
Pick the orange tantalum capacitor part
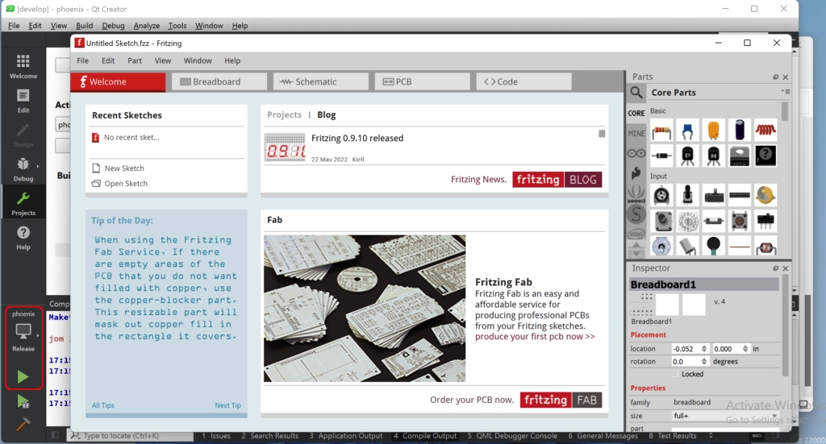713,131
